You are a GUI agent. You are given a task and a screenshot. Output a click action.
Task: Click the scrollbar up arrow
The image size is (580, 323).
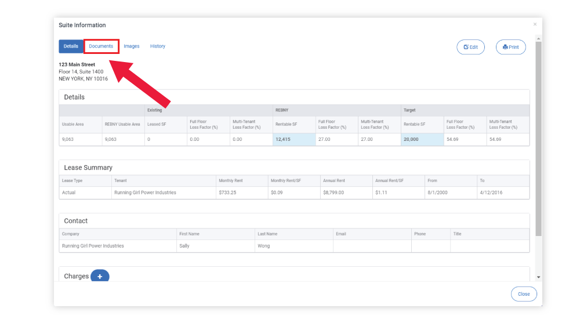[x=539, y=38]
